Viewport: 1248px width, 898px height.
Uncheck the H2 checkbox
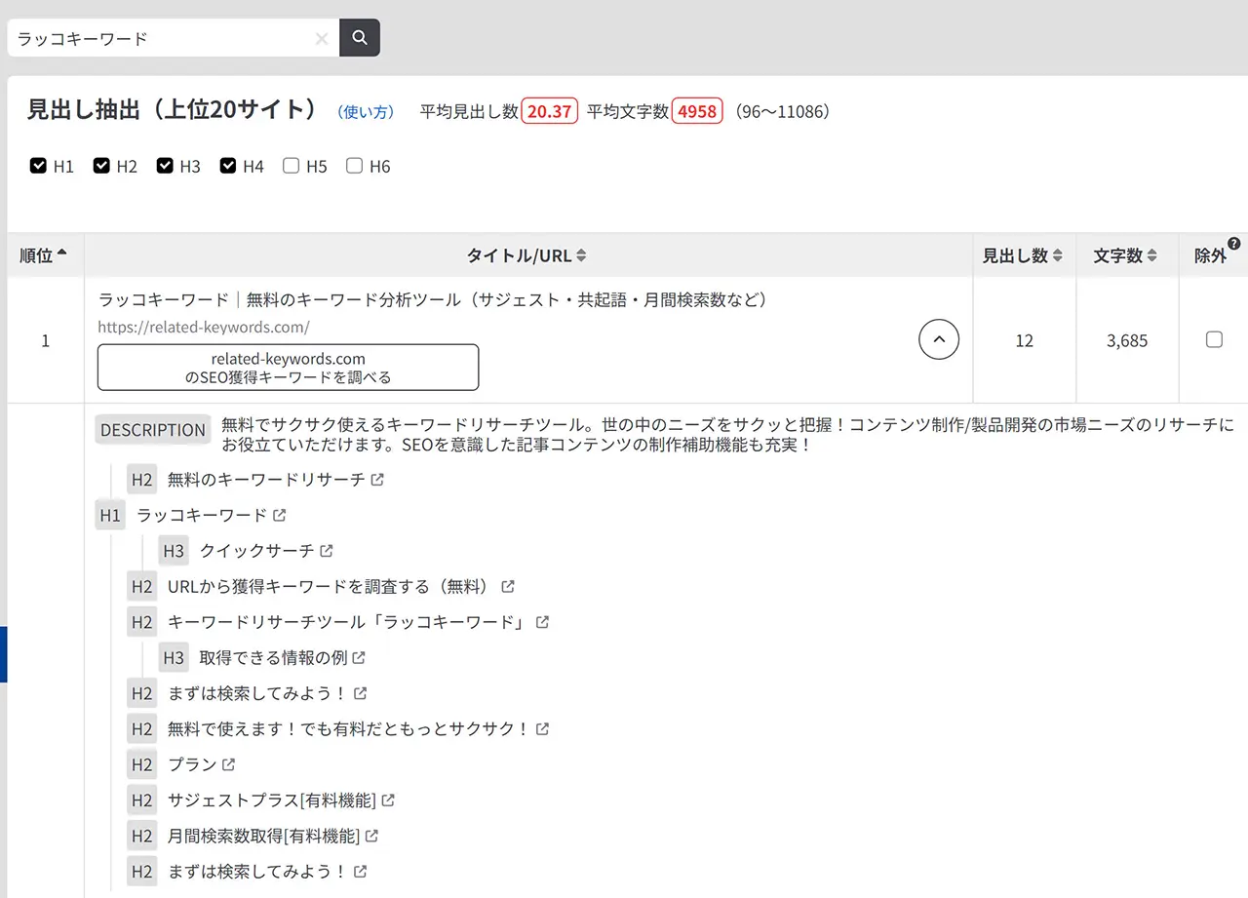[101, 166]
